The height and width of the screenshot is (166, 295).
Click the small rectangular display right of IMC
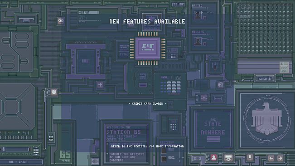(218, 98)
